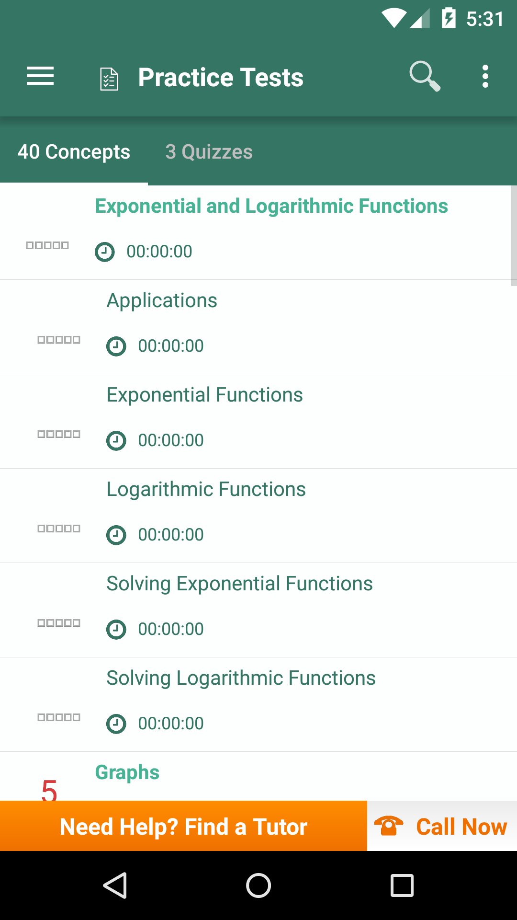Viewport: 517px width, 920px height.
Task: Expand the Exponential and Logarithmic Functions section
Action: pyautogui.click(x=271, y=206)
